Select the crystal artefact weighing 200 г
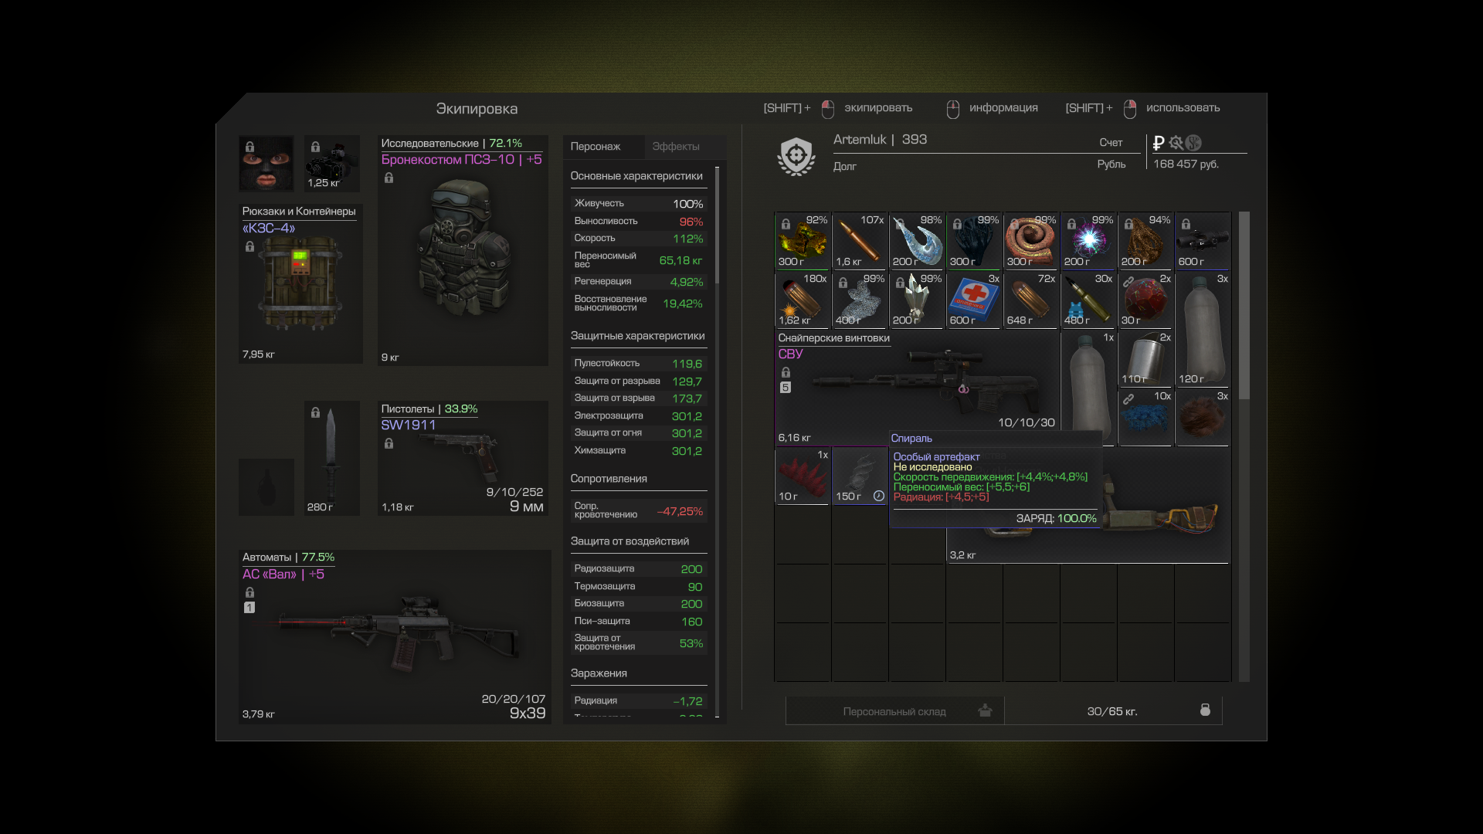The image size is (1483, 834). (x=917, y=300)
